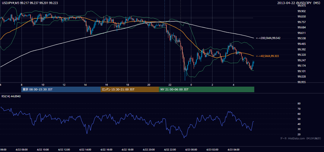
Task: Click hour 20 on the chart time axis
Action: point(149,85)
